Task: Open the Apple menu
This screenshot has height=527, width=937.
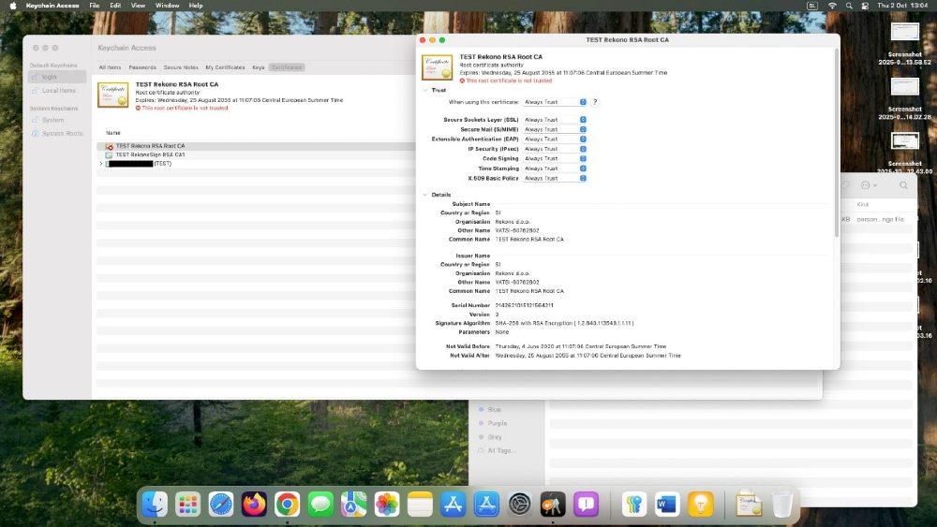Action: pyautogui.click(x=12, y=6)
